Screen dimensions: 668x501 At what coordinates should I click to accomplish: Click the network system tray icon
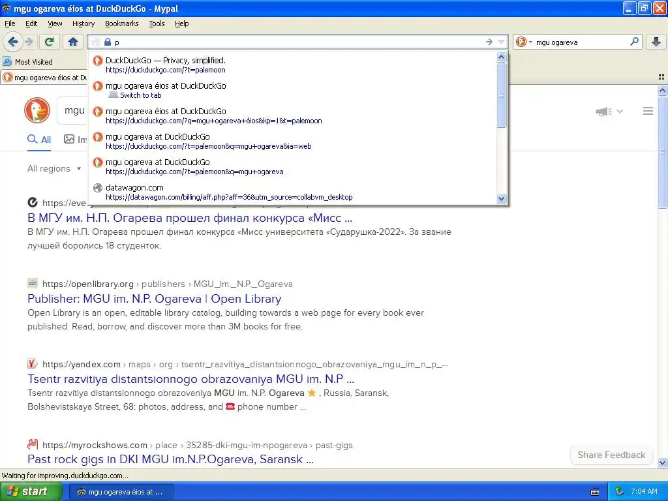coord(620,491)
